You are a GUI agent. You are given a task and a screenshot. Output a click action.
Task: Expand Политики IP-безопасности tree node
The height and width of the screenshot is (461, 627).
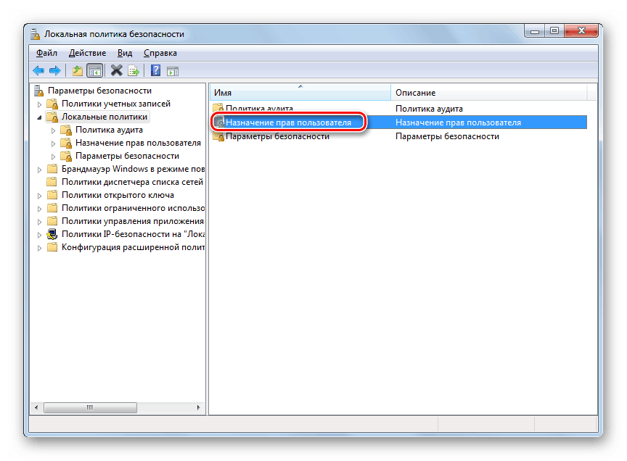tap(39, 235)
